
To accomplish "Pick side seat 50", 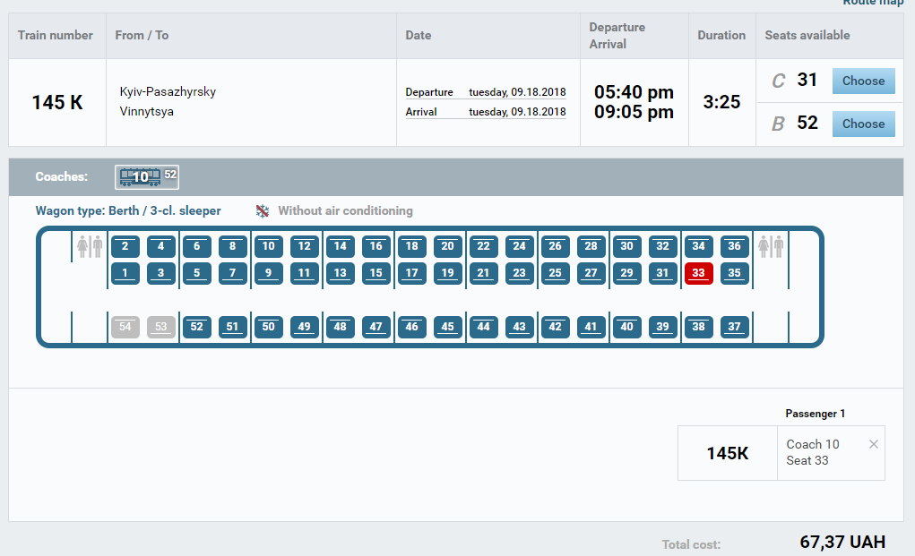I will 269,327.
